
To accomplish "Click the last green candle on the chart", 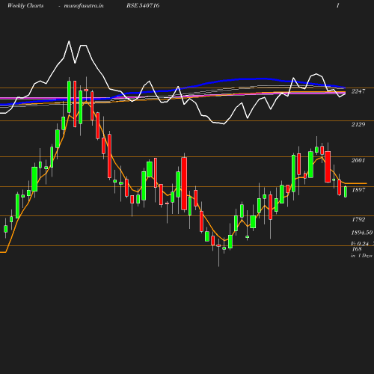I will coord(346,191).
